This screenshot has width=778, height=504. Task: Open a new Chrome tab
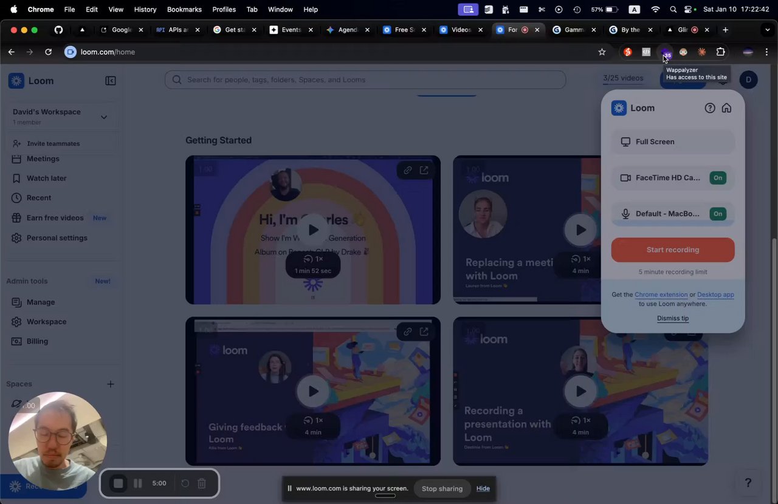(x=725, y=30)
